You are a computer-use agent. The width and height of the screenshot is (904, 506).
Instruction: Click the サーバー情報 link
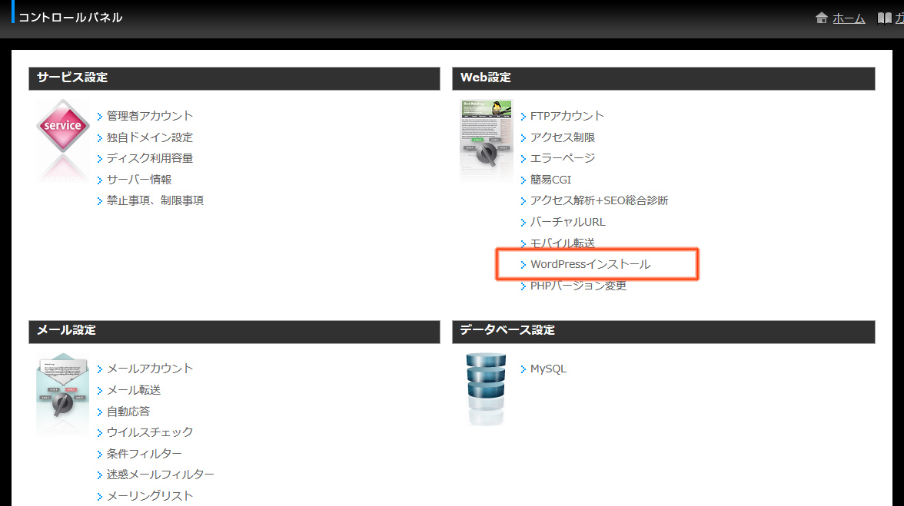coord(139,179)
